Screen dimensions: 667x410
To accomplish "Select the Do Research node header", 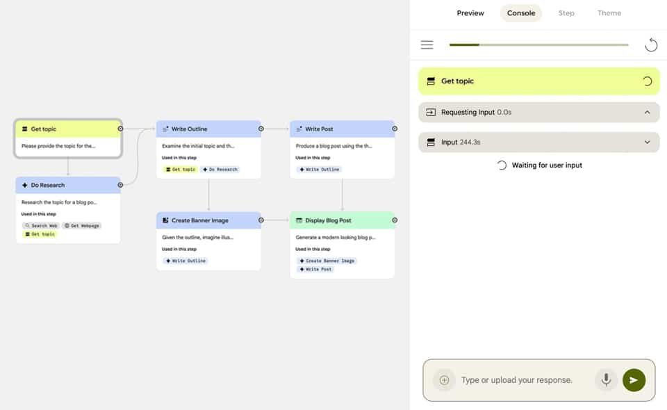I will click(x=68, y=185).
